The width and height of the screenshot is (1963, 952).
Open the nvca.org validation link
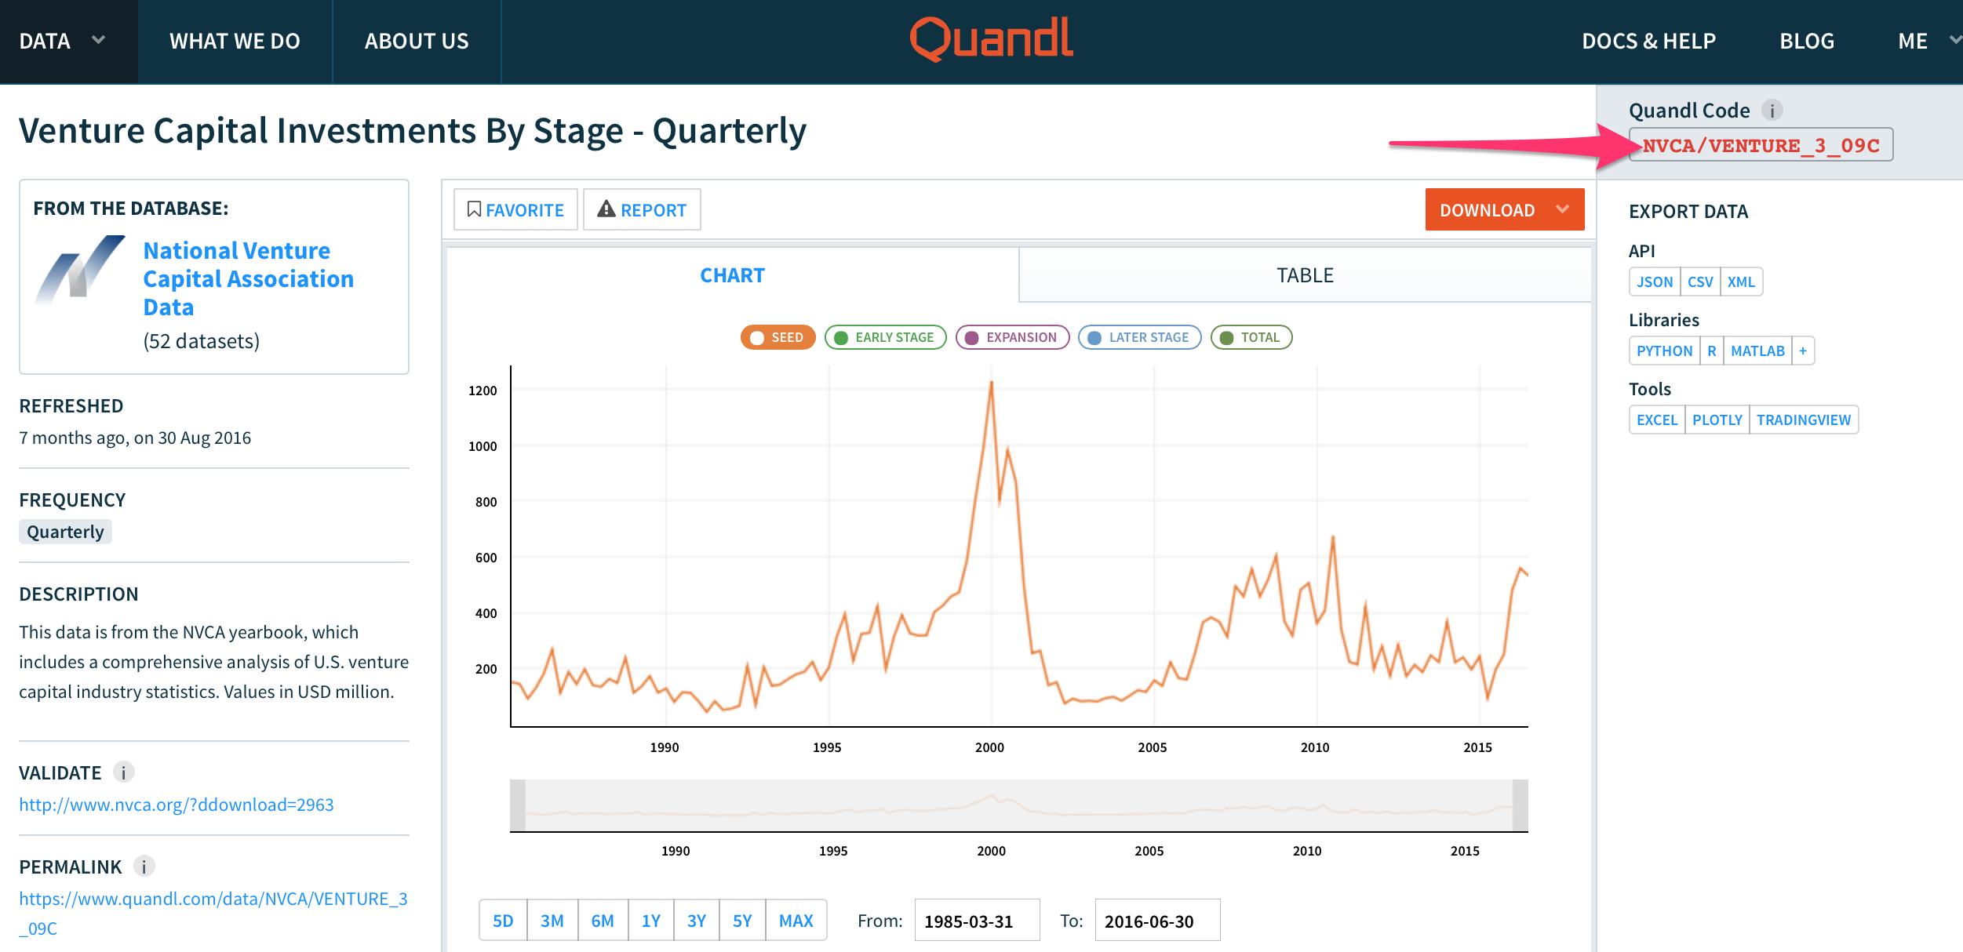click(x=177, y=805)
